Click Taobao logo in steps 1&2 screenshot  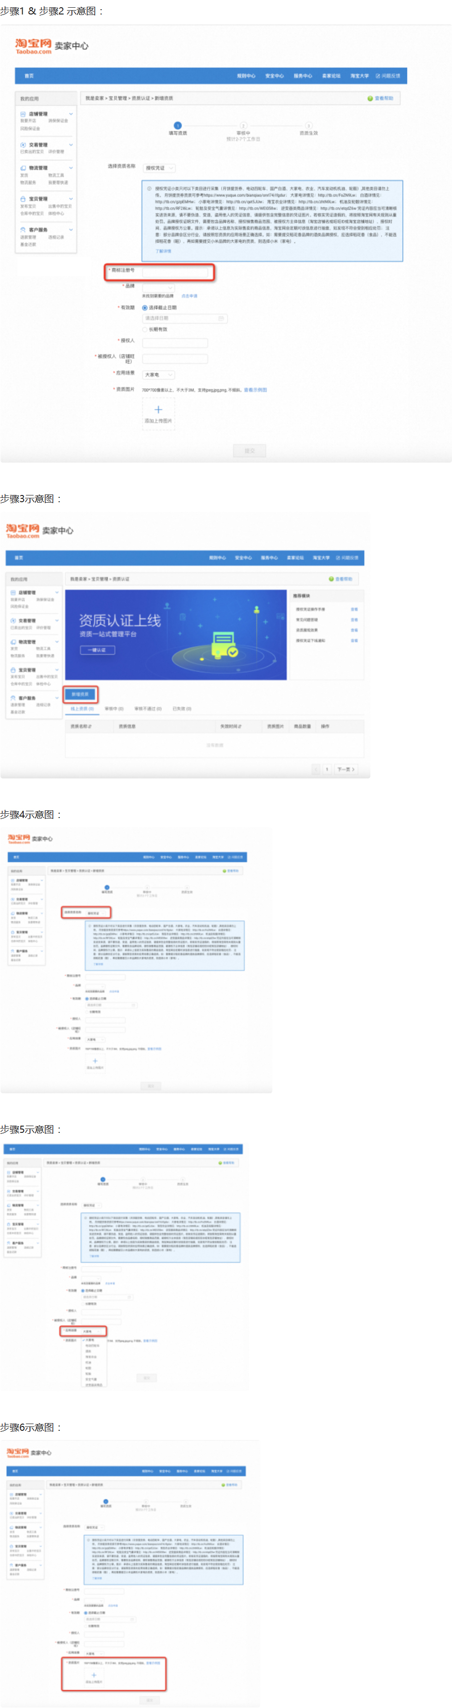click(x=33, y=46)
